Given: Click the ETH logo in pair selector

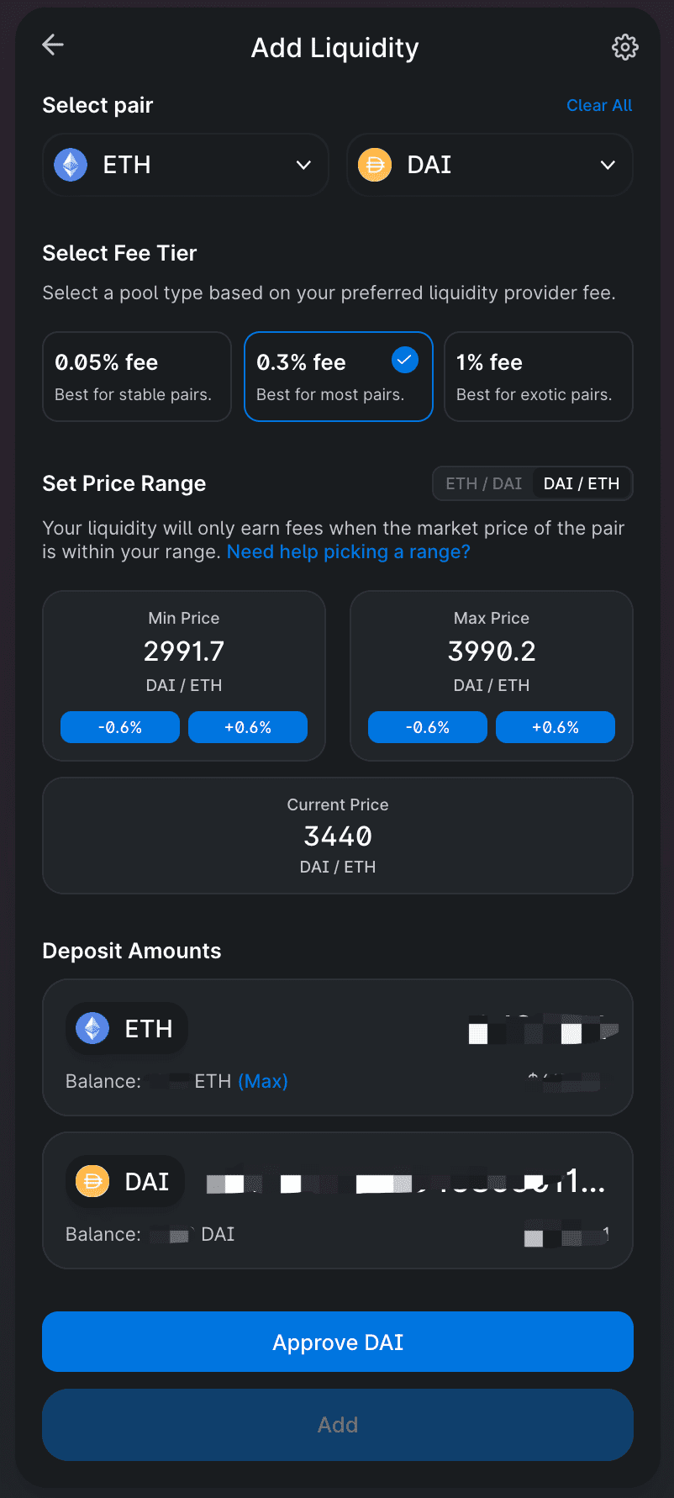Looking at the screenshot, I should [71, 165].
